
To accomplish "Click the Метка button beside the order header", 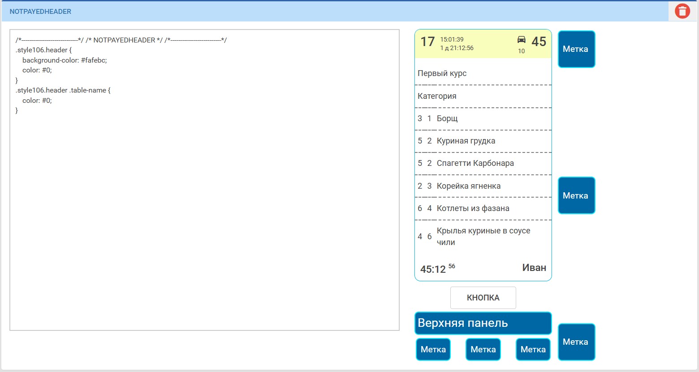I will pyautogui.click(x=576, y=49).
